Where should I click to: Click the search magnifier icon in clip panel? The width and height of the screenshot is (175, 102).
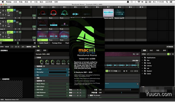tap(134, 54)
